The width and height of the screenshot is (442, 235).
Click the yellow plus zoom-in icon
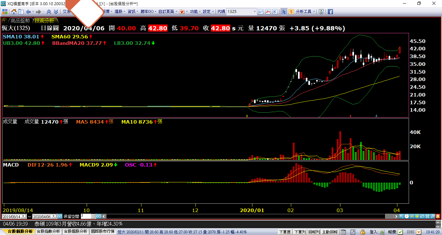pos(417,216)
